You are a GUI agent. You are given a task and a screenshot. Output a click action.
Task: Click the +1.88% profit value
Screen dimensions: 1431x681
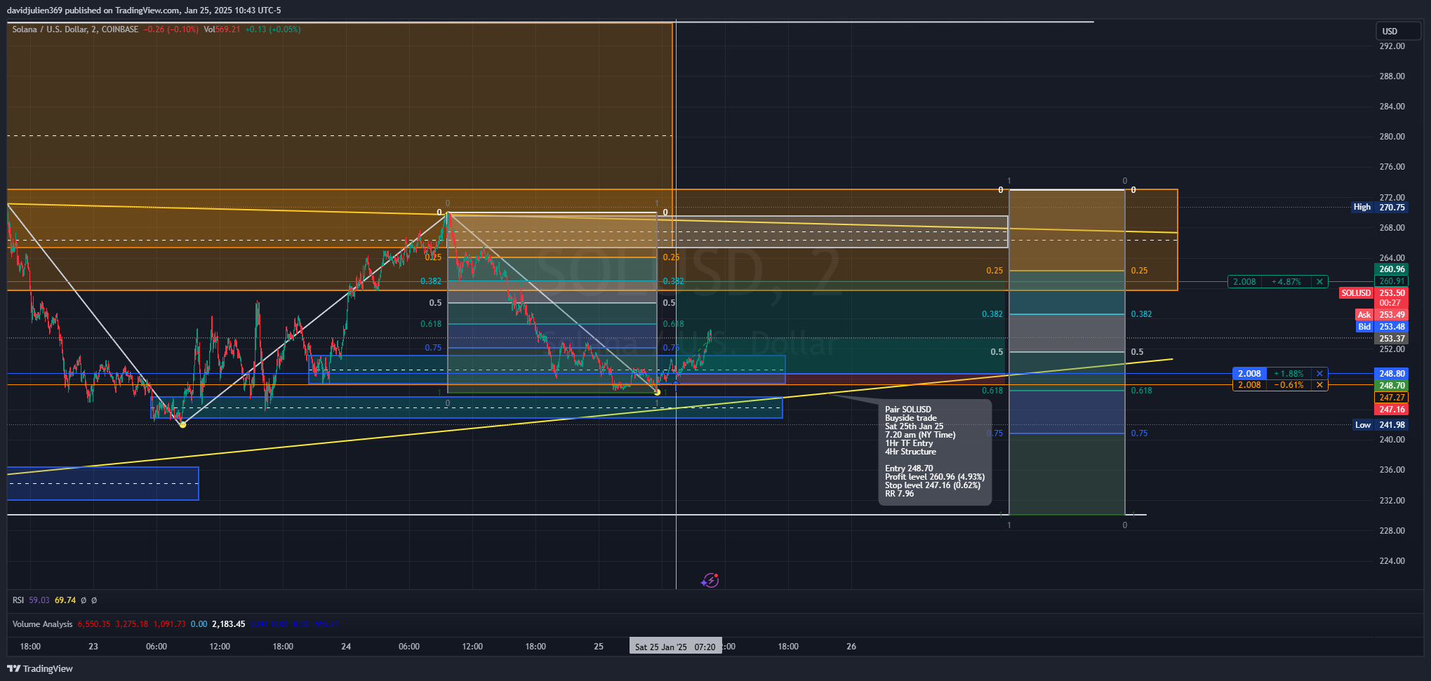[1289, 374]
